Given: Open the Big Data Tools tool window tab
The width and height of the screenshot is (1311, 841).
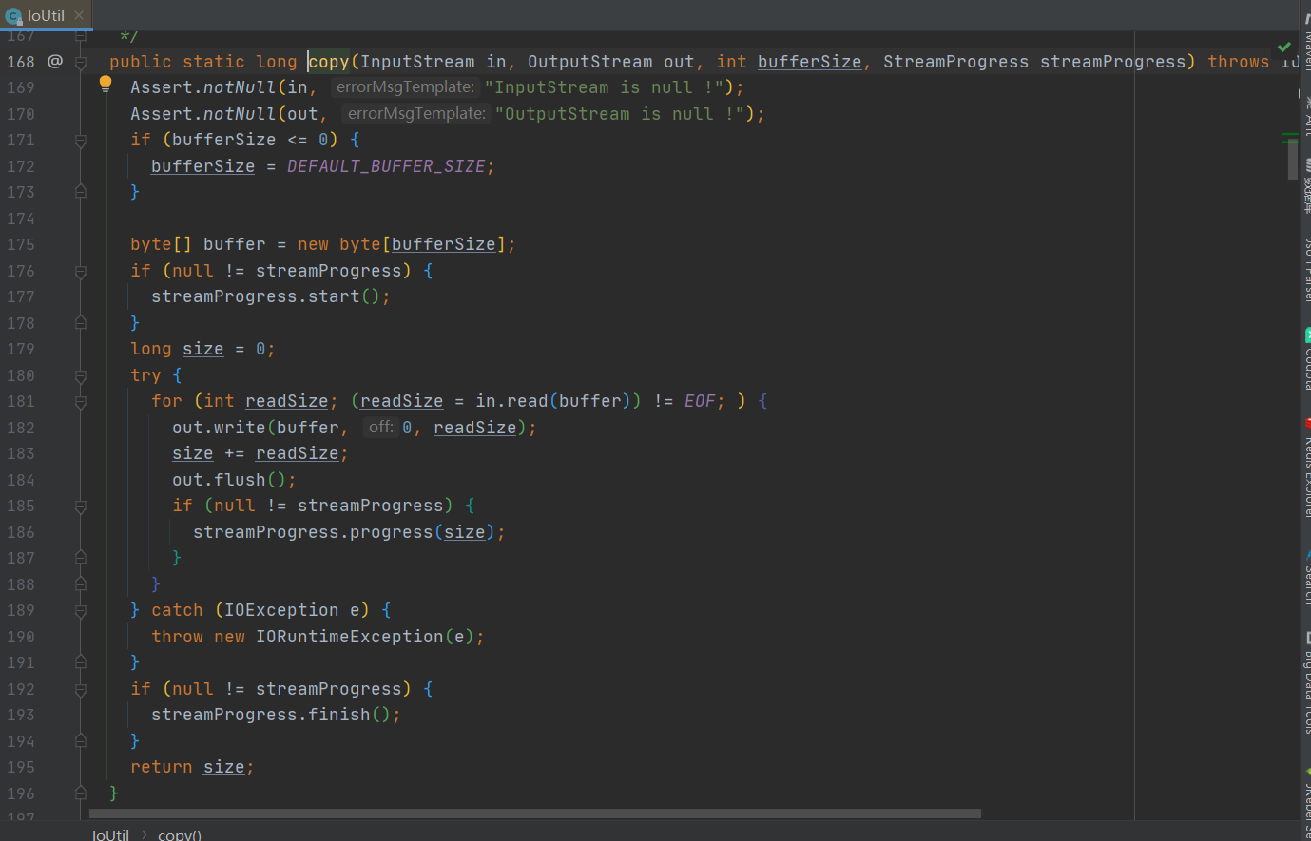Looking at the screenshot, I should [1306, 684].
